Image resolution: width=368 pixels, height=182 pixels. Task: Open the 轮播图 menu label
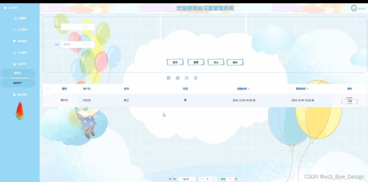pyautogui.click(x=22, y=18)
